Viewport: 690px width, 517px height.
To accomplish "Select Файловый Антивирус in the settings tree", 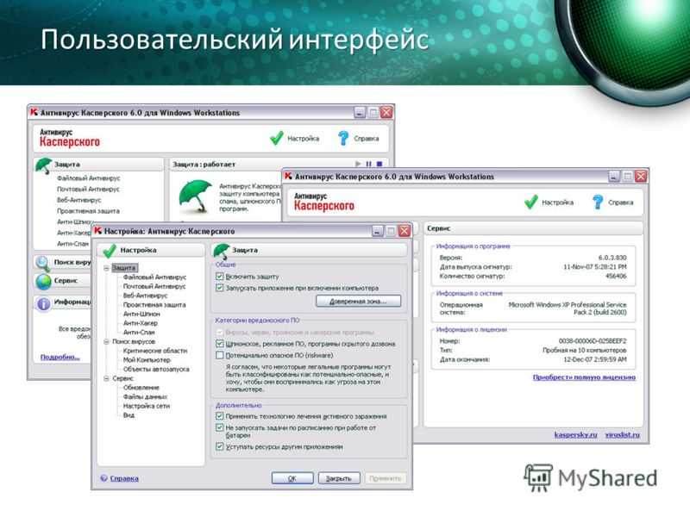I will pos(154,277).
